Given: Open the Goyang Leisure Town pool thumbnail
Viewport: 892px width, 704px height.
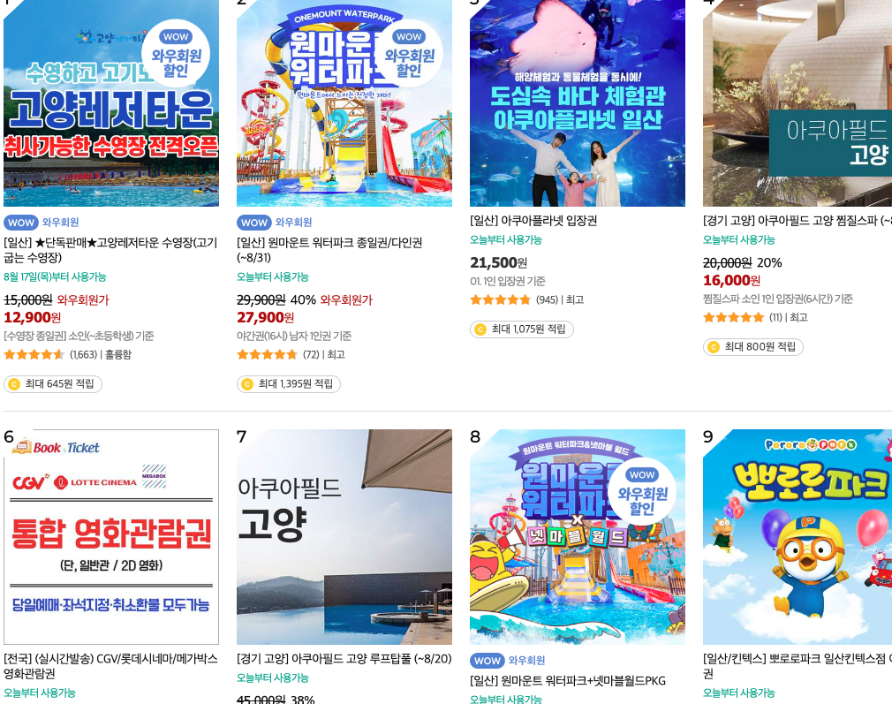Looking at the screenshot, I should (x=111, y=103).
